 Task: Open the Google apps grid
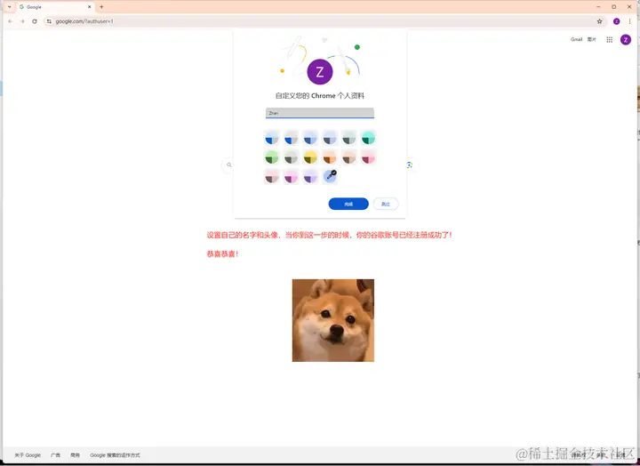pyautogui.click(x=610, y=40)
